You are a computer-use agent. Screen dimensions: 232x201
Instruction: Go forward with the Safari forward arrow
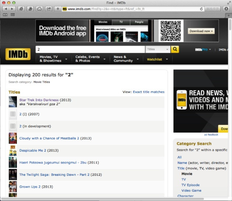tap(12, 9)
